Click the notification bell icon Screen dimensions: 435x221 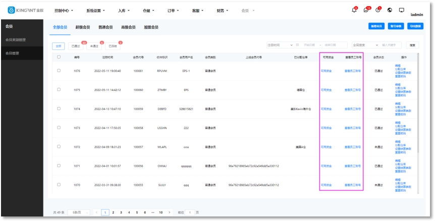(354, 10)
